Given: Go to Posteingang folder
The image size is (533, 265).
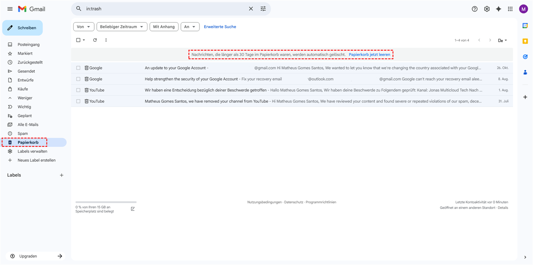Looking at the screenshot, I should pos(28,44).
